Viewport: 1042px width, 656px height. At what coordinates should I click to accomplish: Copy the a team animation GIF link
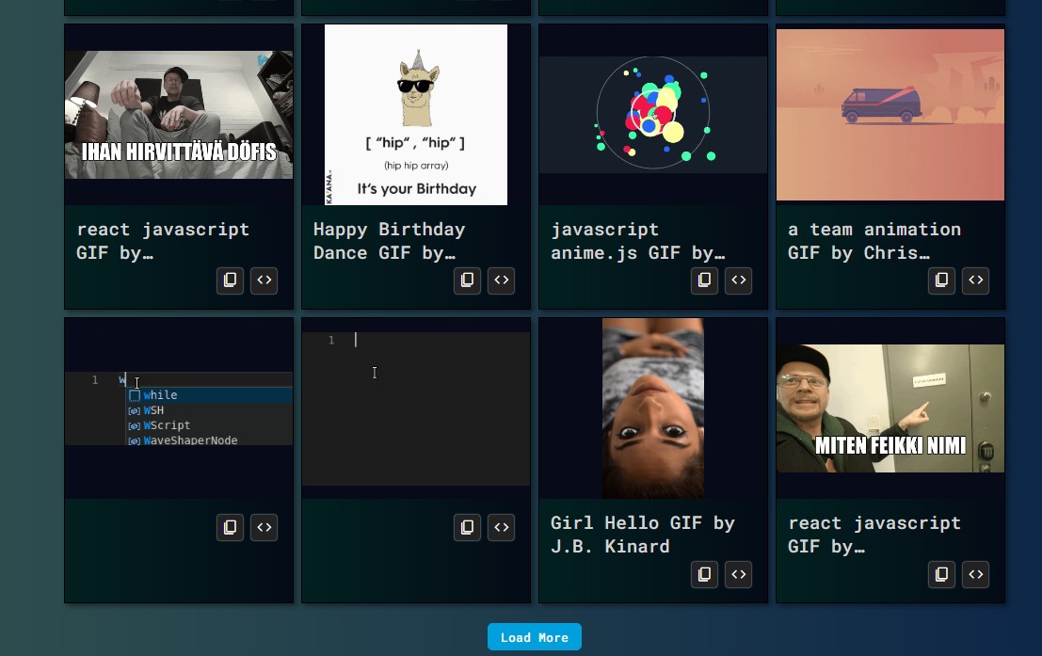pyautogui.click(x=941, y=280)
